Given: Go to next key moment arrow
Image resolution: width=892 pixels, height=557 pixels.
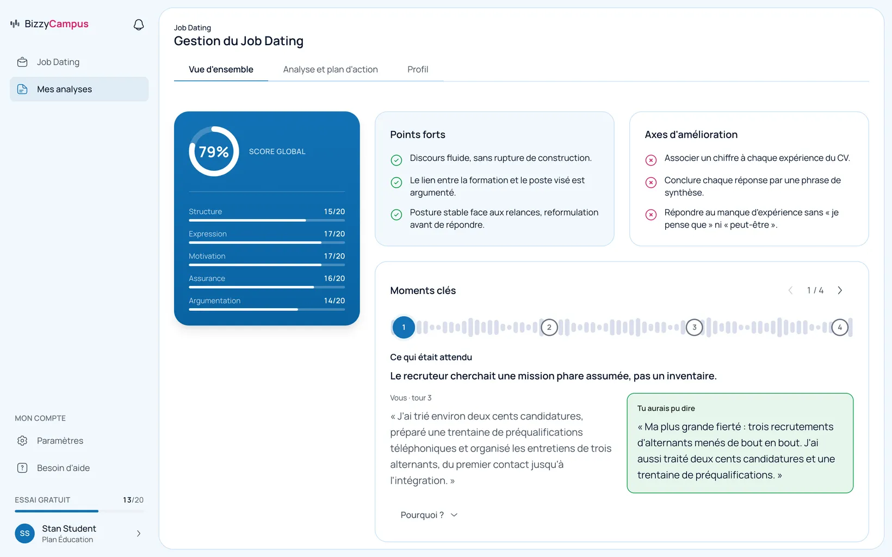Looking at the screenshot, I should click(x=840, y=290).
